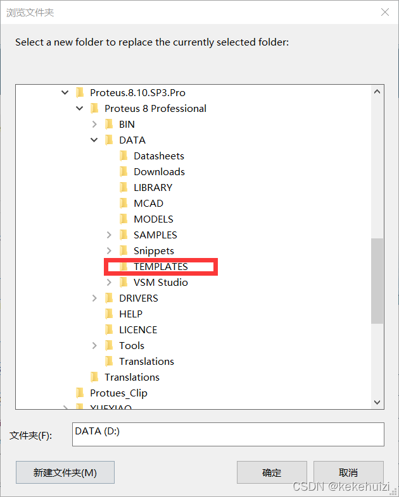Select the DRIVERS folder name
This screenshot has height=497, width=399.
coord(139,298)
